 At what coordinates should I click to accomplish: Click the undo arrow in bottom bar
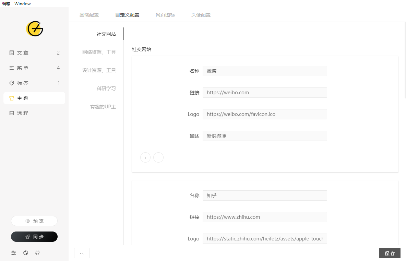pyautogui.click(x=82, y=253)
